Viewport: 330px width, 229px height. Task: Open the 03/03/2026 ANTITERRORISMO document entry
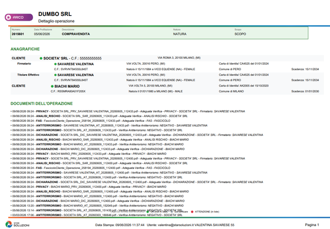[x=97, y=215]
